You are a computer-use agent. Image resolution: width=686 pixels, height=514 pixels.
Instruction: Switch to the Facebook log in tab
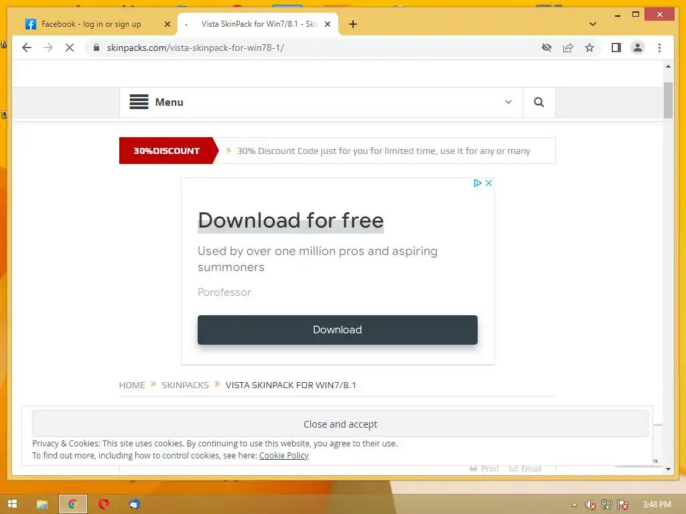tap(91, 24)
